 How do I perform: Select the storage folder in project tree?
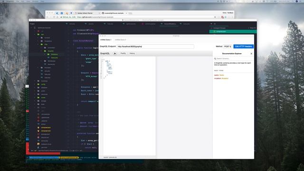click(44, 101)
